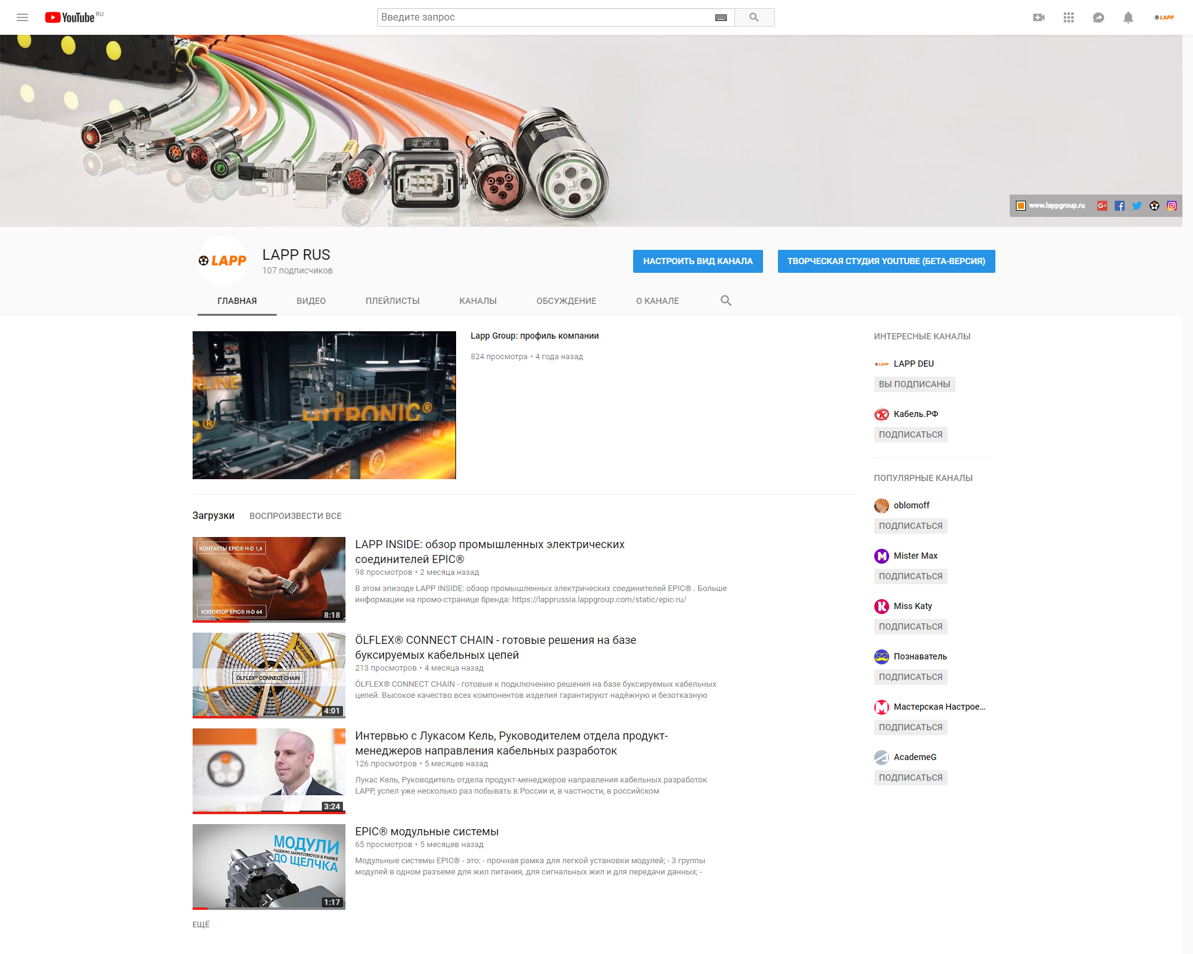Open 'EPIC® модульные системы' video title
Image resolution: width=1193 pixels, height=954 pixels.
pyautogui.click(x=427, y=832)
